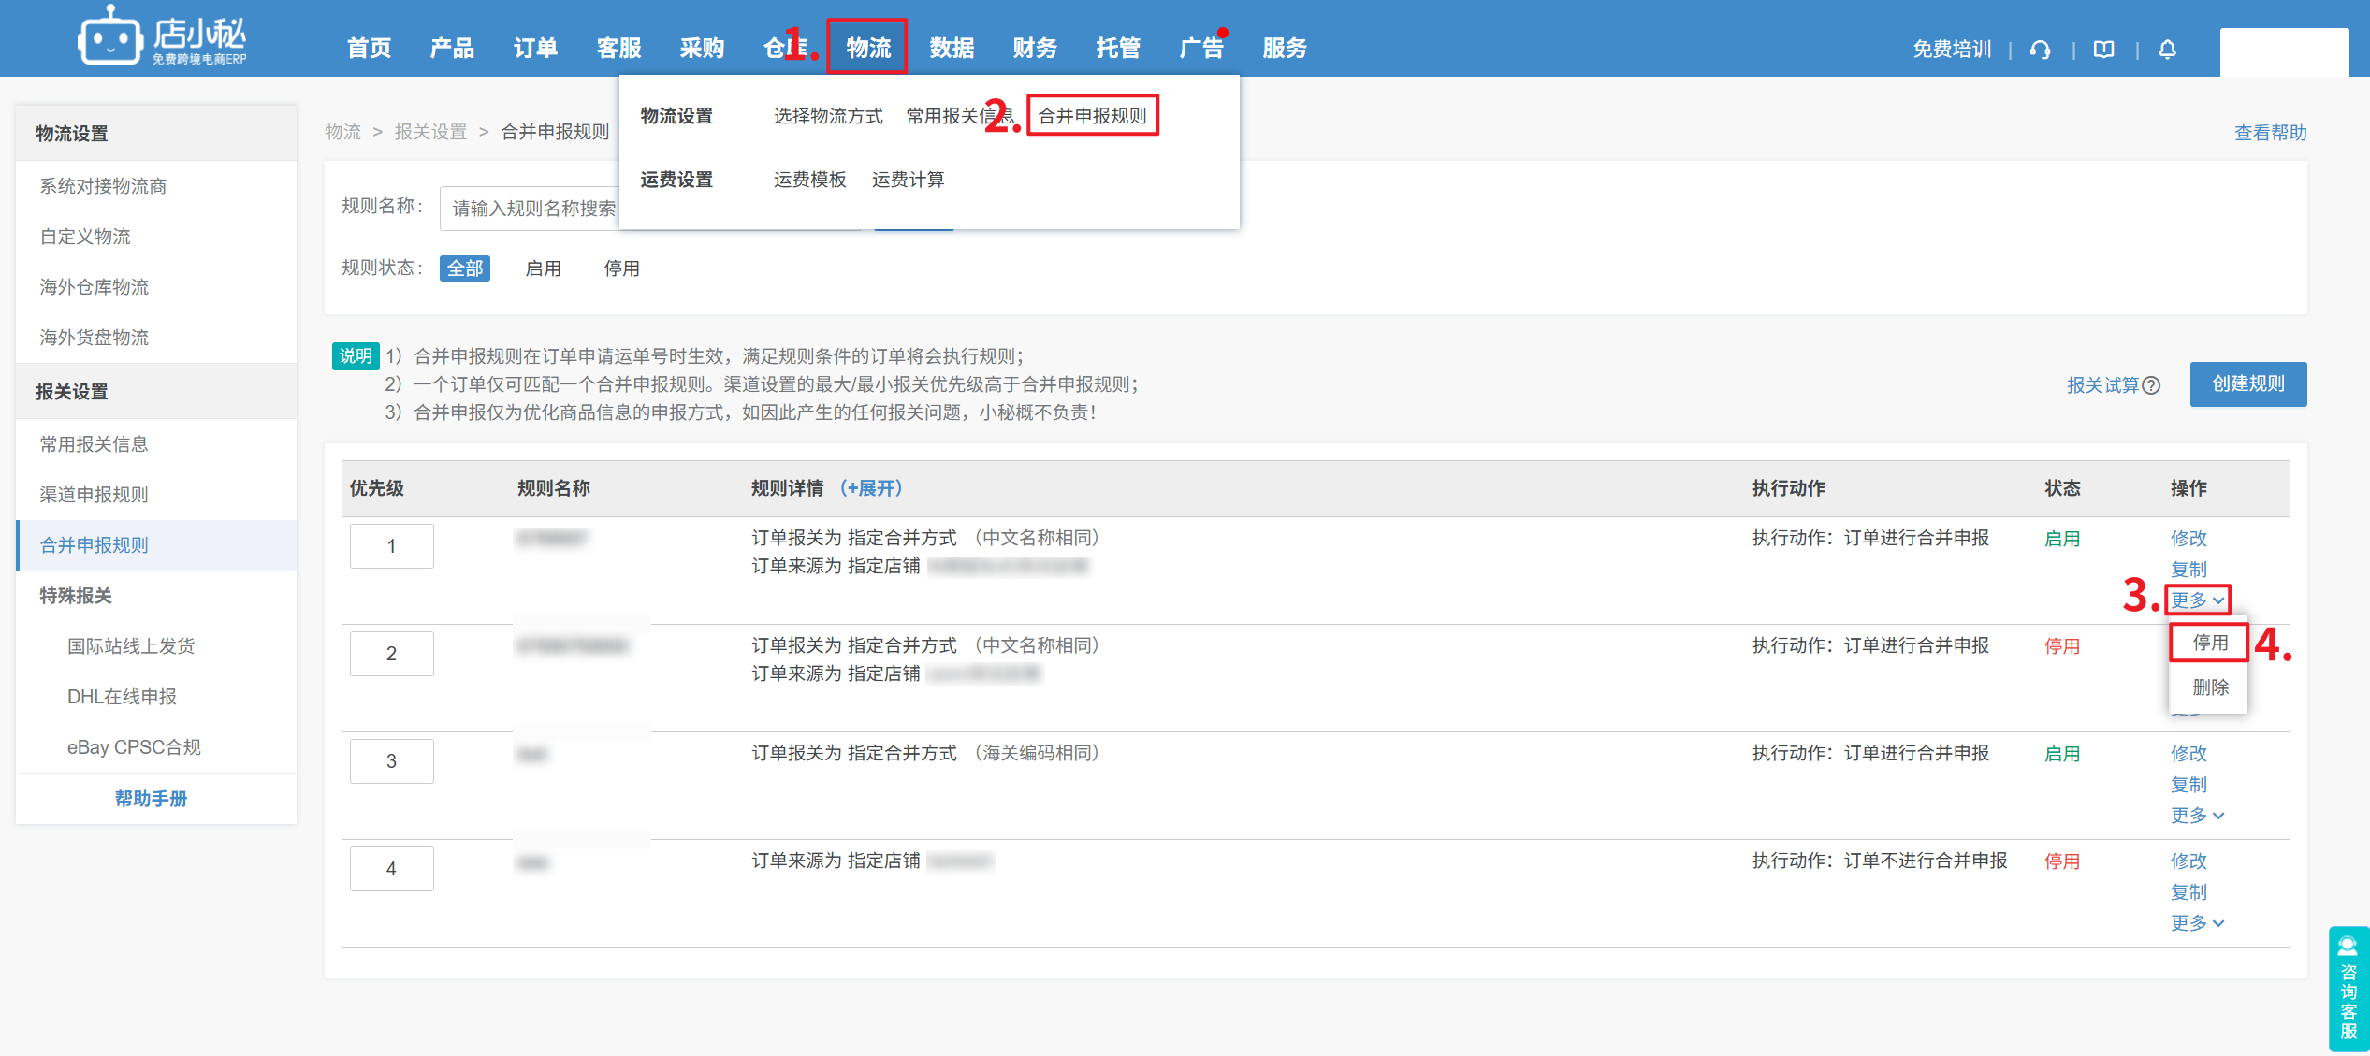This screenshot has height=1056, width=2370.
Task: Open the 查看帮助 link
Action: (x=2271, y=133)
